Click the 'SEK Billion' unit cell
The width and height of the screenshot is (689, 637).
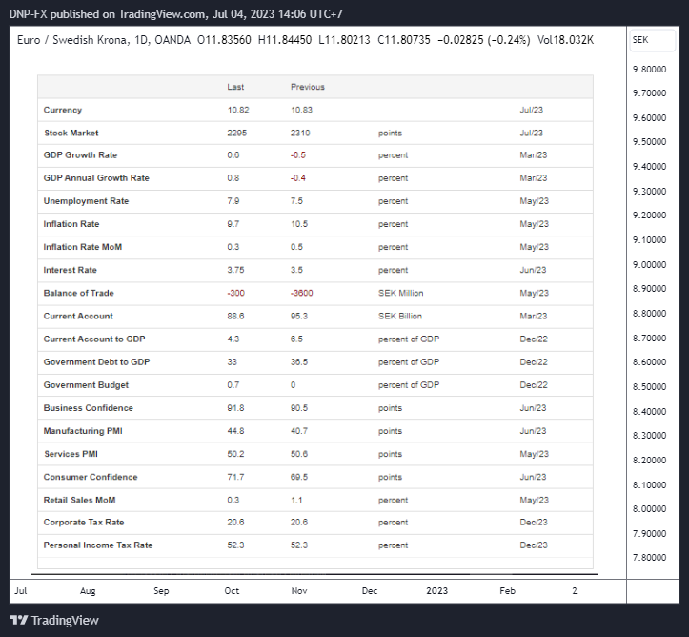pyautogui.click(x=400, y=316)
